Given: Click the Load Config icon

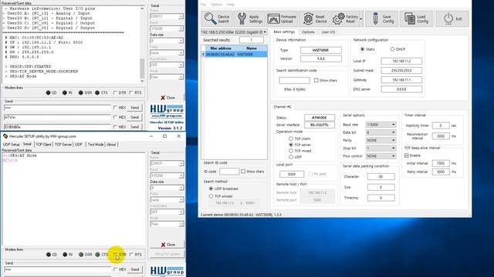Looking at the screenshot, I should [x=410, y=18].
